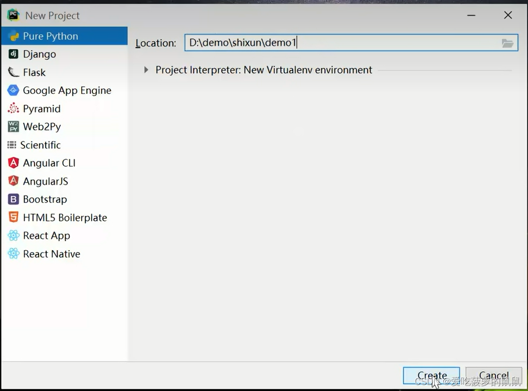Click the AngularJS shield icon
The image size is (528, 391).
13,181
